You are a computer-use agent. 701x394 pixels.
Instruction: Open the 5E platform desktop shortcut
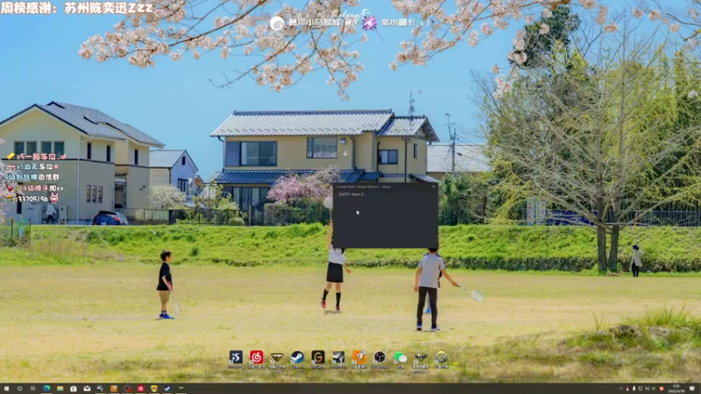coord(236,358)
